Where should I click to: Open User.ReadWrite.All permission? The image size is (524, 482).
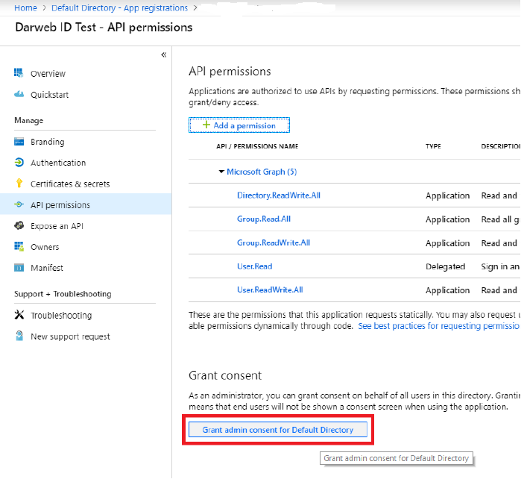point(270,289)
